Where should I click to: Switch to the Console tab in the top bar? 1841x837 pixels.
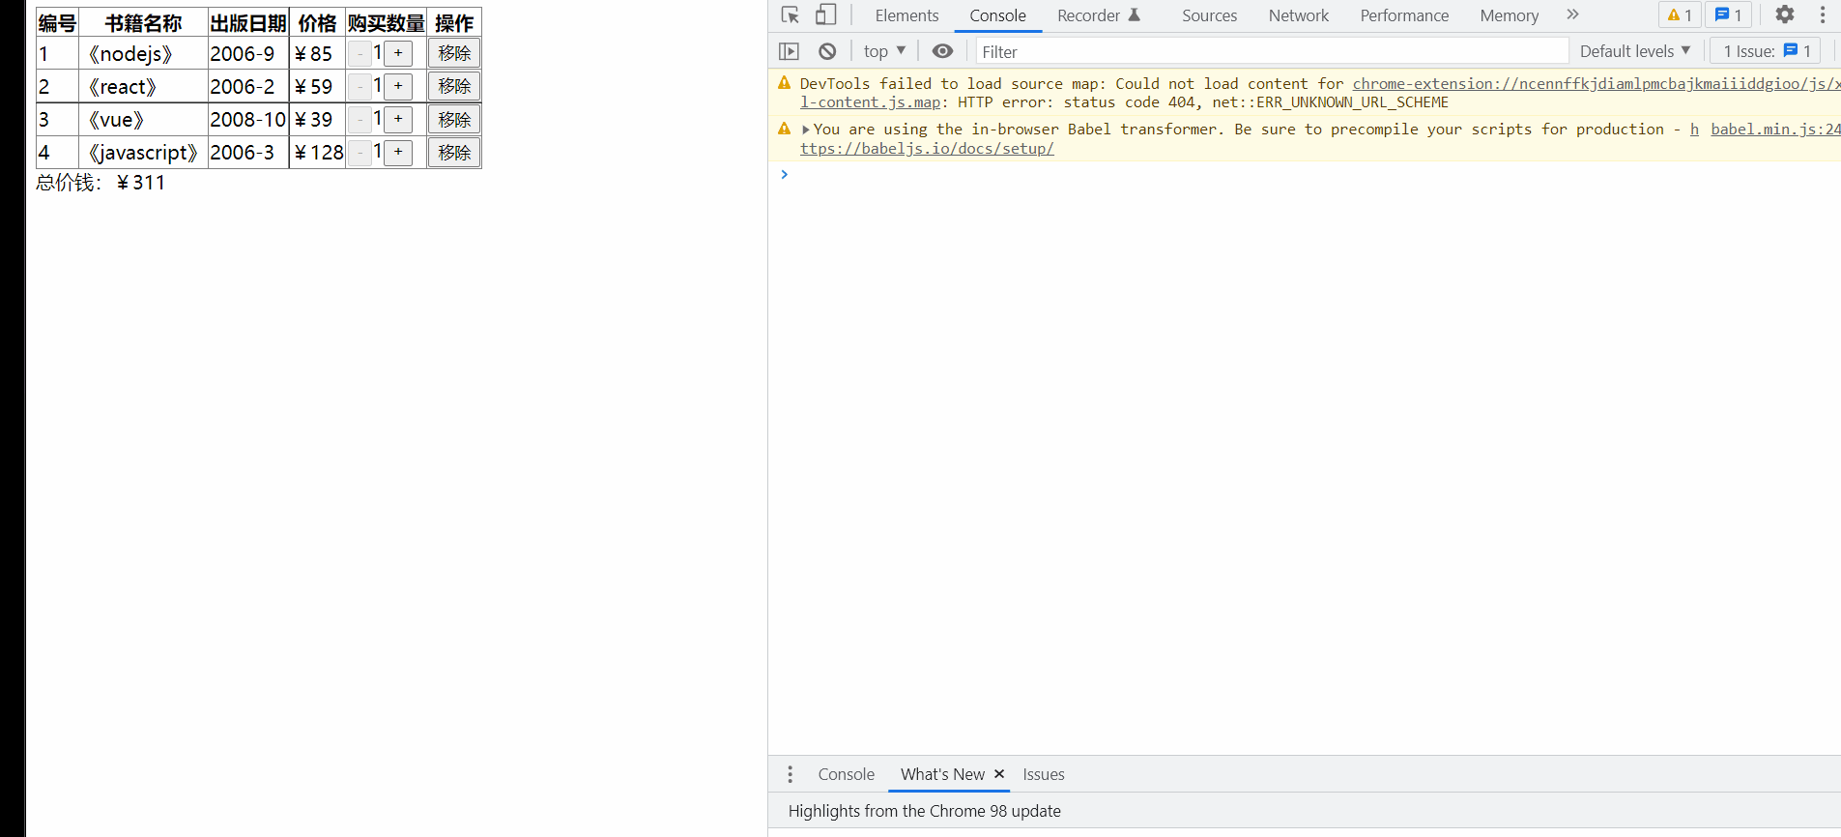pos(997,15)
